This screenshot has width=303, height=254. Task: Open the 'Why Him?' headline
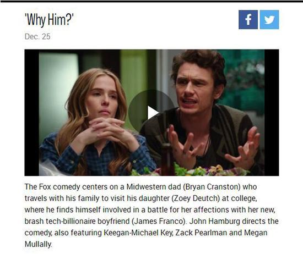[49, 19]
